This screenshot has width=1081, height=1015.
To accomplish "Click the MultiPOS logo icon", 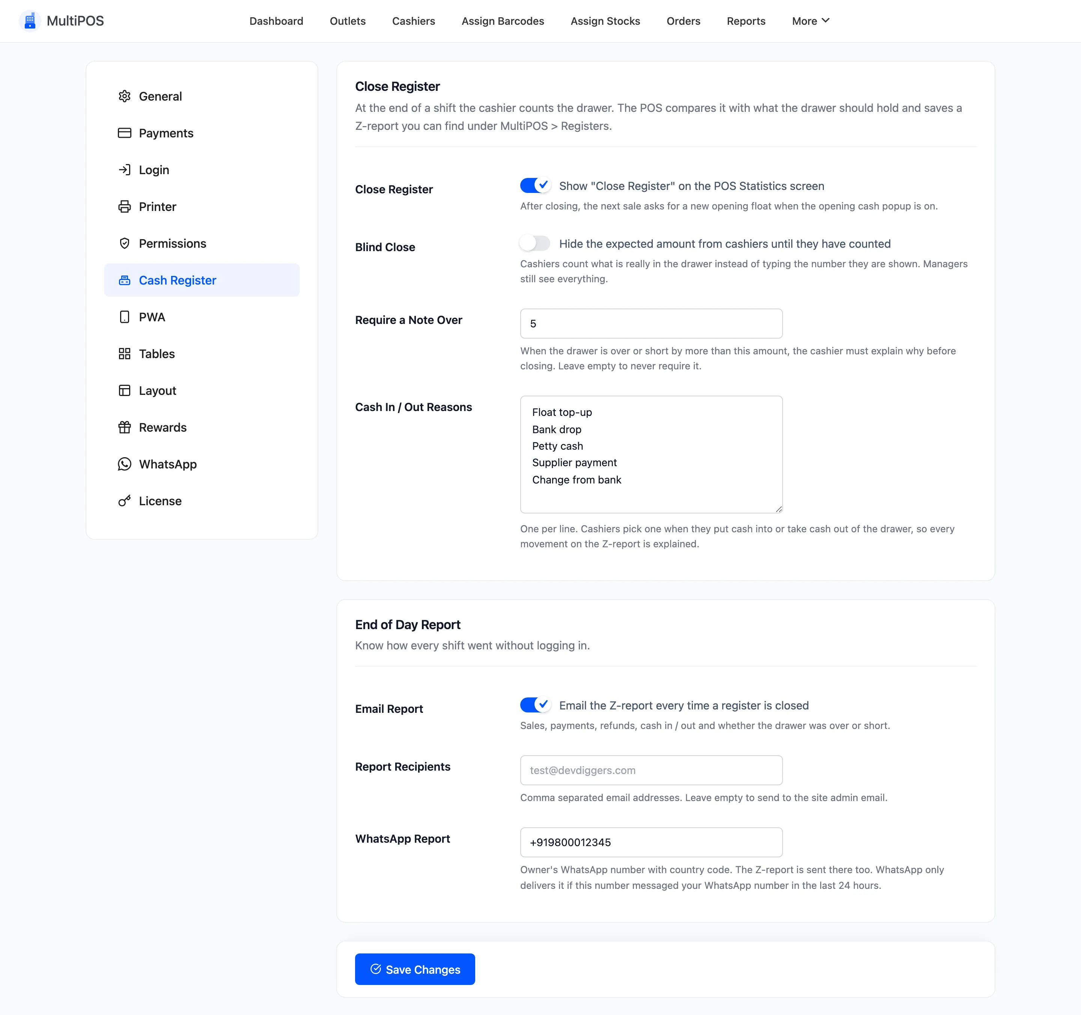I will click(30, 21).
